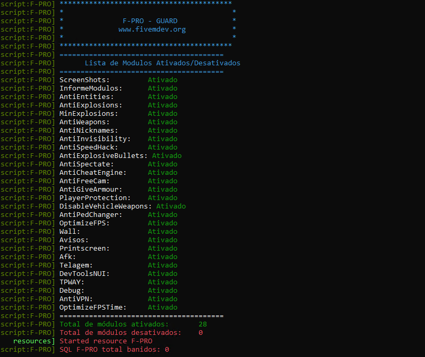425x357 pixels.
Task: Select the Total de módulos ativados count 28
Action: [x=202, y=324]
